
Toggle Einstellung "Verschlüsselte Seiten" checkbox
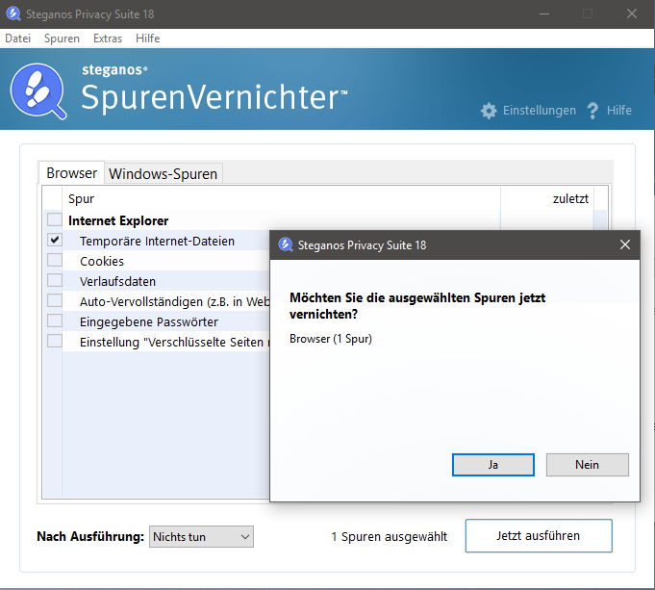coord(54,341)
